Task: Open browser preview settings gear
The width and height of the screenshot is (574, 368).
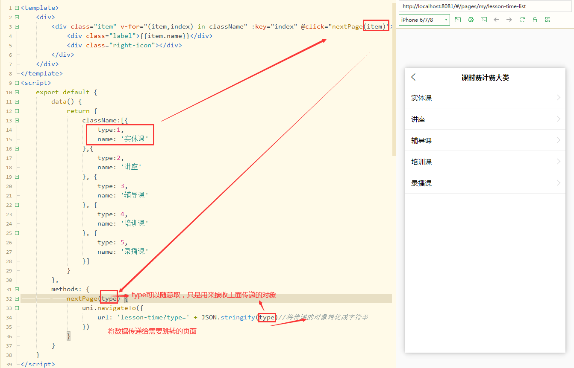Action: [471, 20]
